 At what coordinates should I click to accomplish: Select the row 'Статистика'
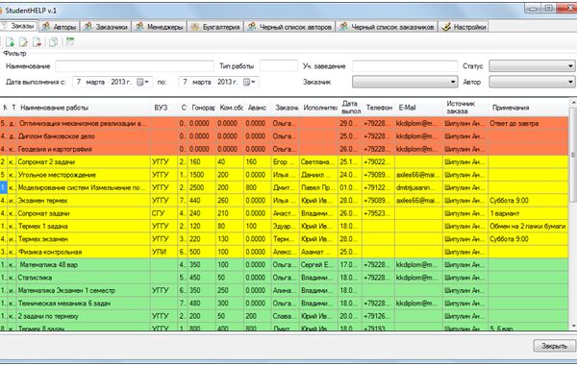tap(284, 278)
